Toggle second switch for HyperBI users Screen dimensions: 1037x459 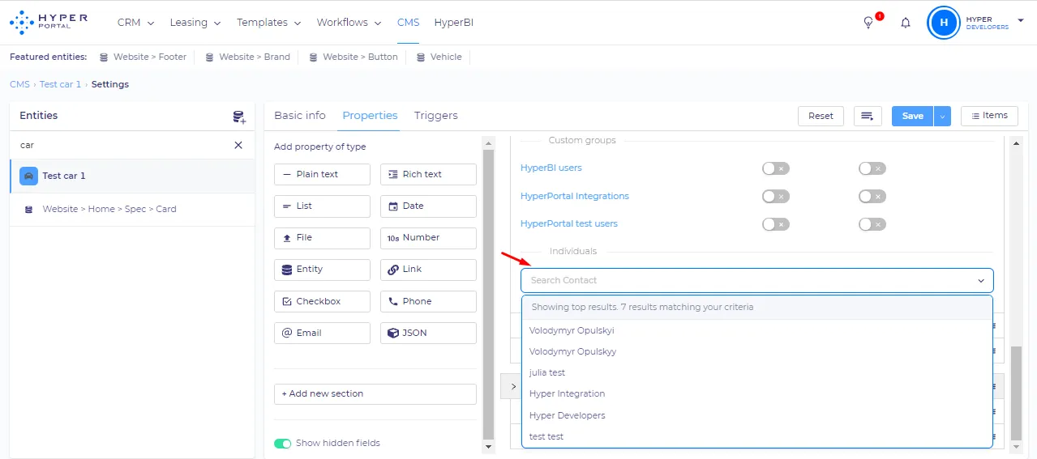[x=872, y=168]
